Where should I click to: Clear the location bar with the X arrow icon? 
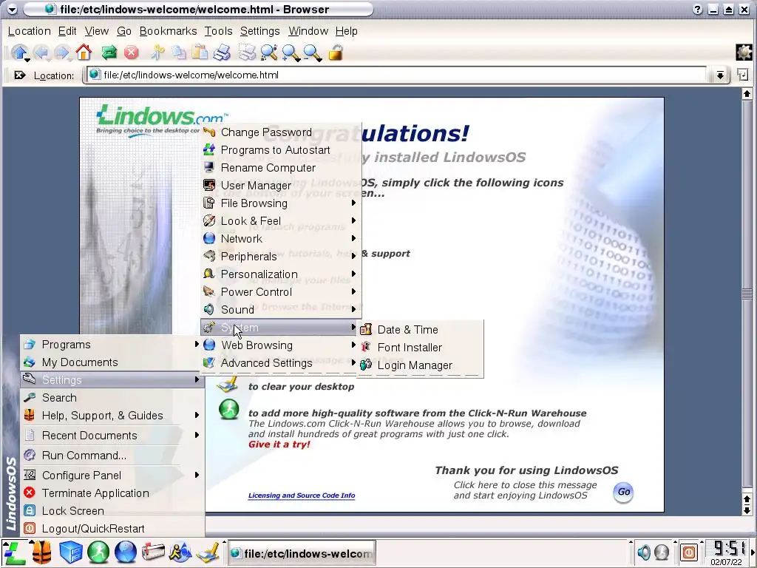pos(20,75)
